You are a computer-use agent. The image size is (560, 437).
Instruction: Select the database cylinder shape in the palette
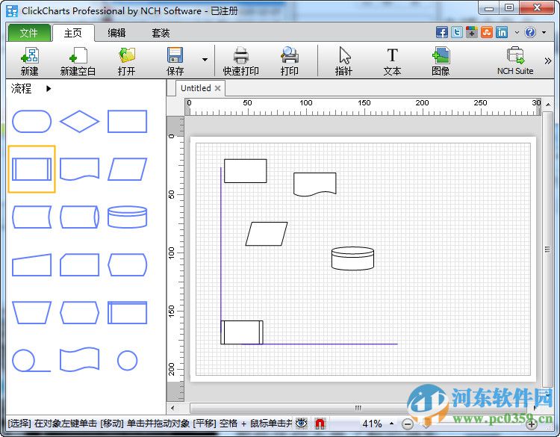pos(127,217)
